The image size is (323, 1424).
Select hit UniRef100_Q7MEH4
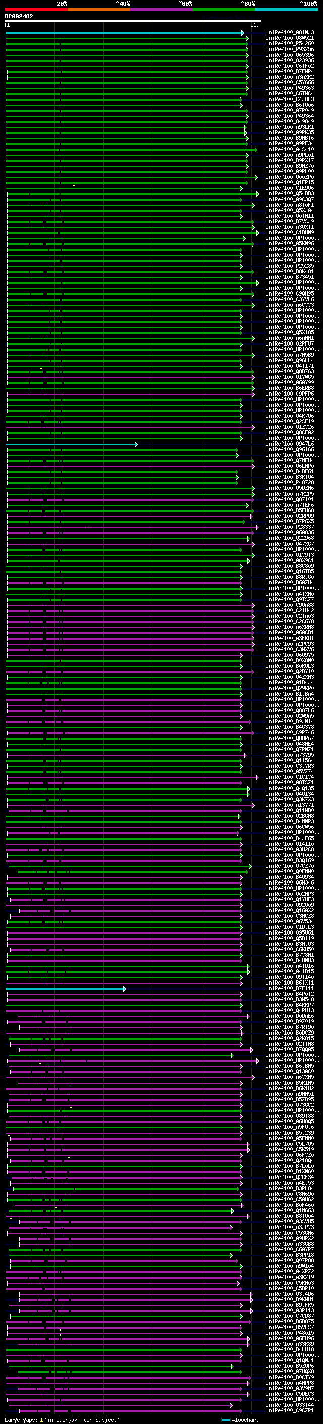(x=290, y=461)
